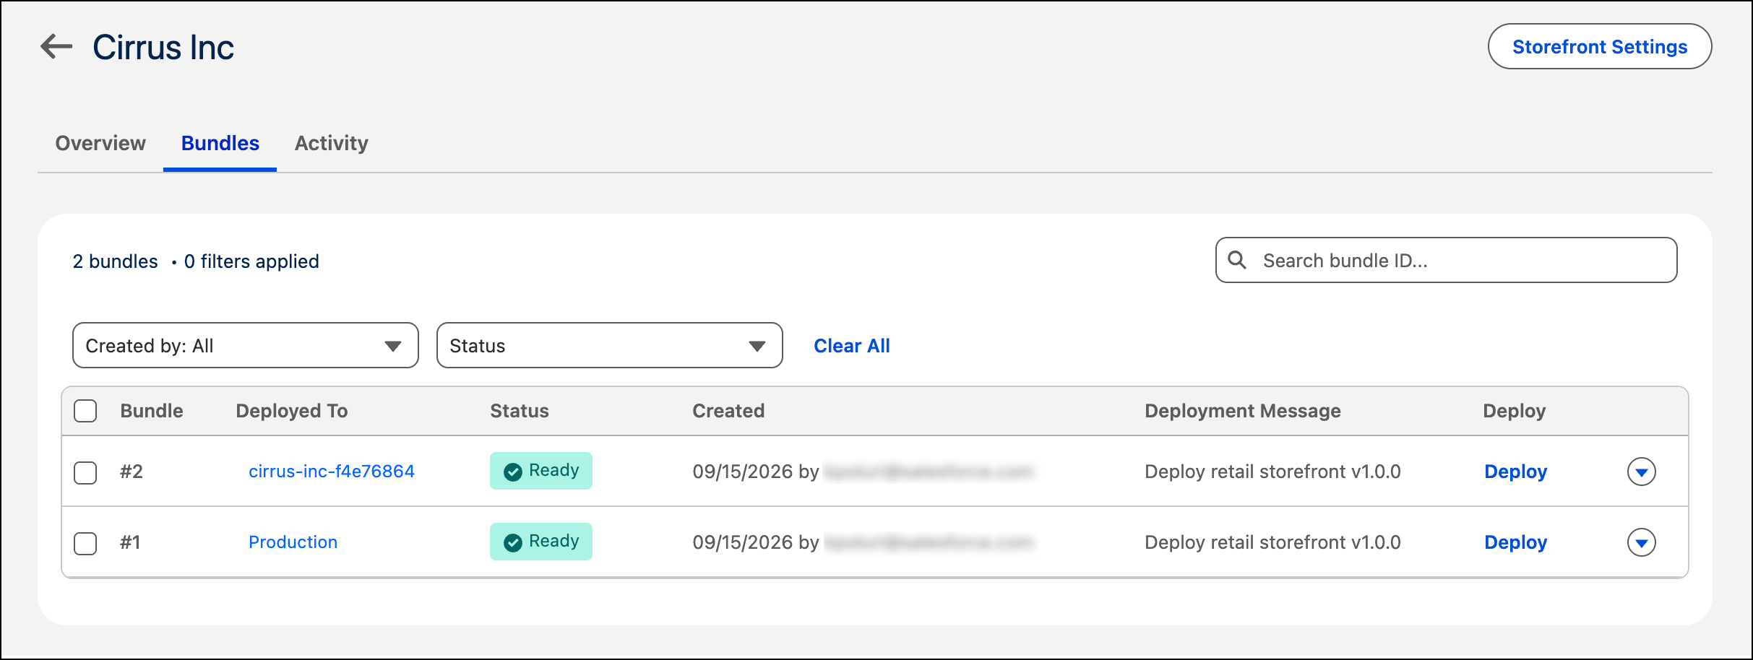Click the Status column header in table
The image size is (1753, 660).
click(x=520, y=411)
